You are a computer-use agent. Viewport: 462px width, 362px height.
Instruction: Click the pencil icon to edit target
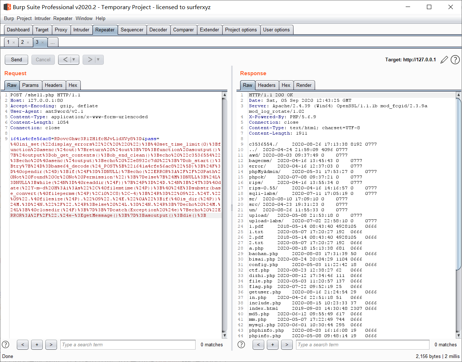pos(444,60)
